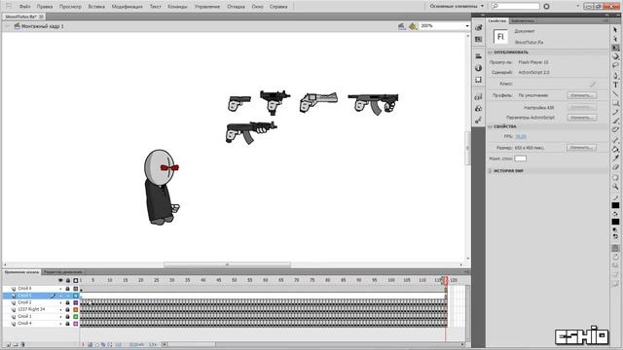Select the Text tool
This screenshot has height=350, width=623.
[x=615, y=85]
